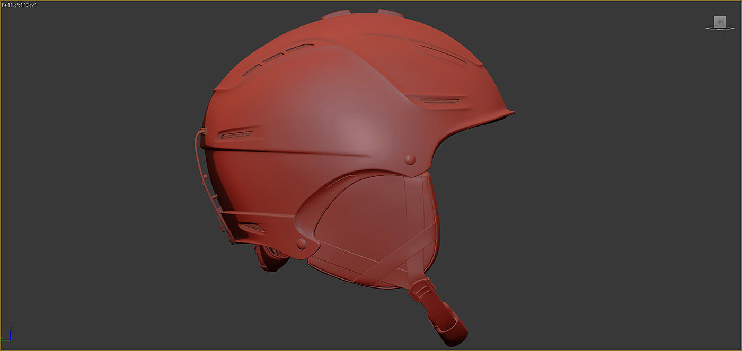This screenshot has width=742, height=351.
Task: Open the [Left] point-of-view viewport menu
Action: pyautogui.click(x=16, y=5)
